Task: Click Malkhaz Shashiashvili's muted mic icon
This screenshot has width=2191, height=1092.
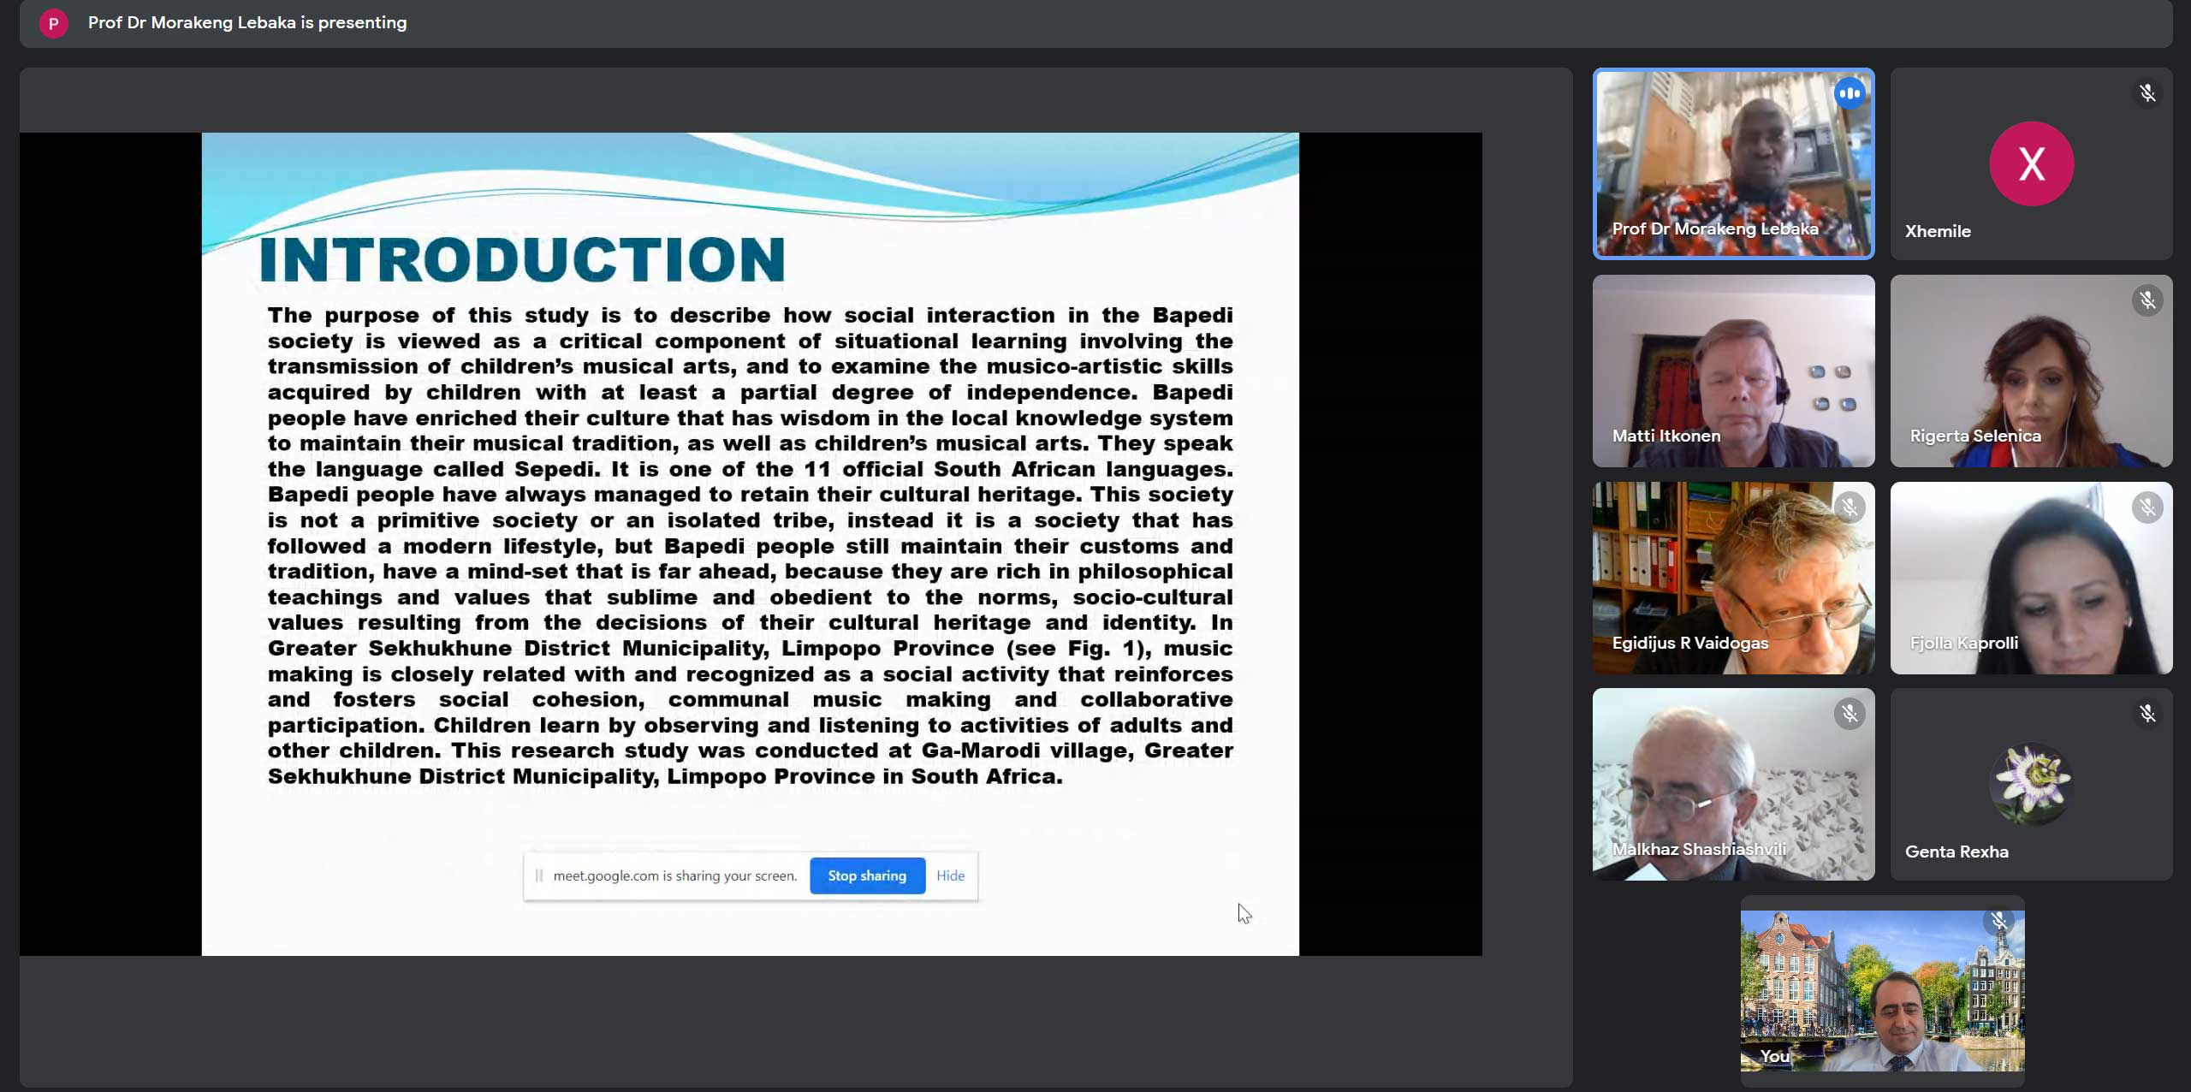Action: [1849, 714]
